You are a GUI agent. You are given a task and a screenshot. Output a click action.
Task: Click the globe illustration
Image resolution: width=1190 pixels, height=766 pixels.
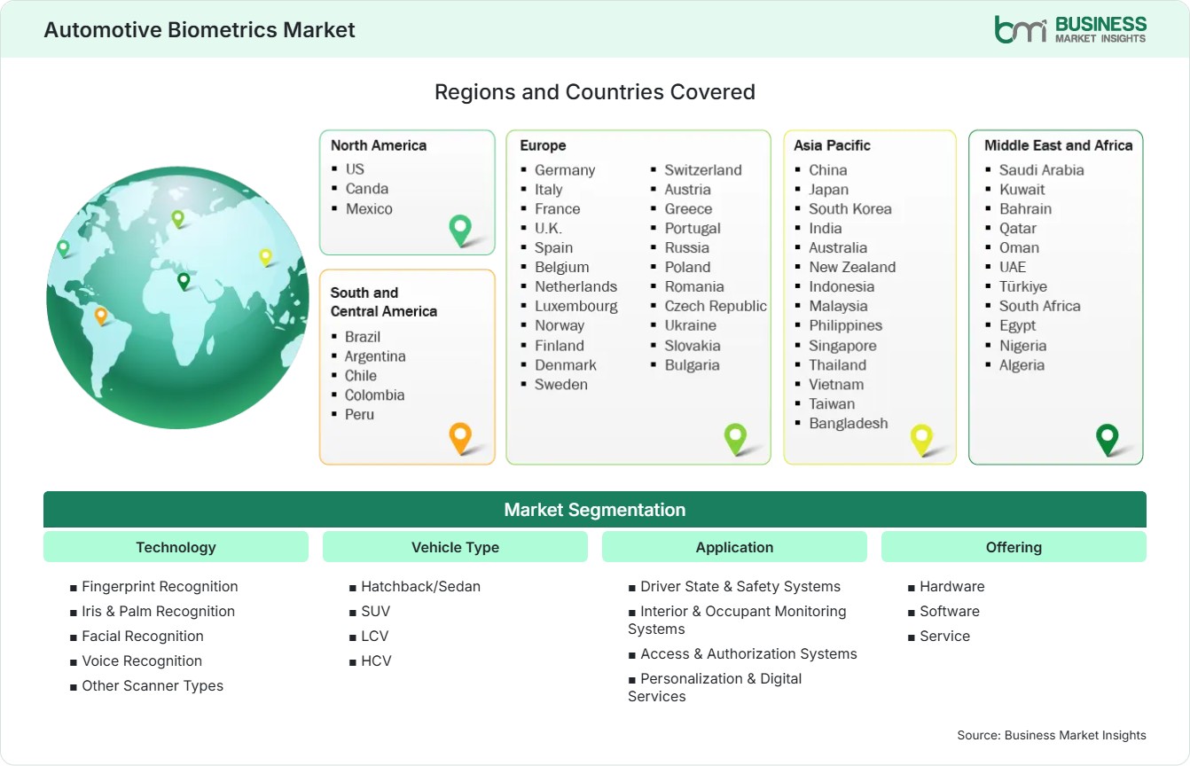tap(177, 297)
